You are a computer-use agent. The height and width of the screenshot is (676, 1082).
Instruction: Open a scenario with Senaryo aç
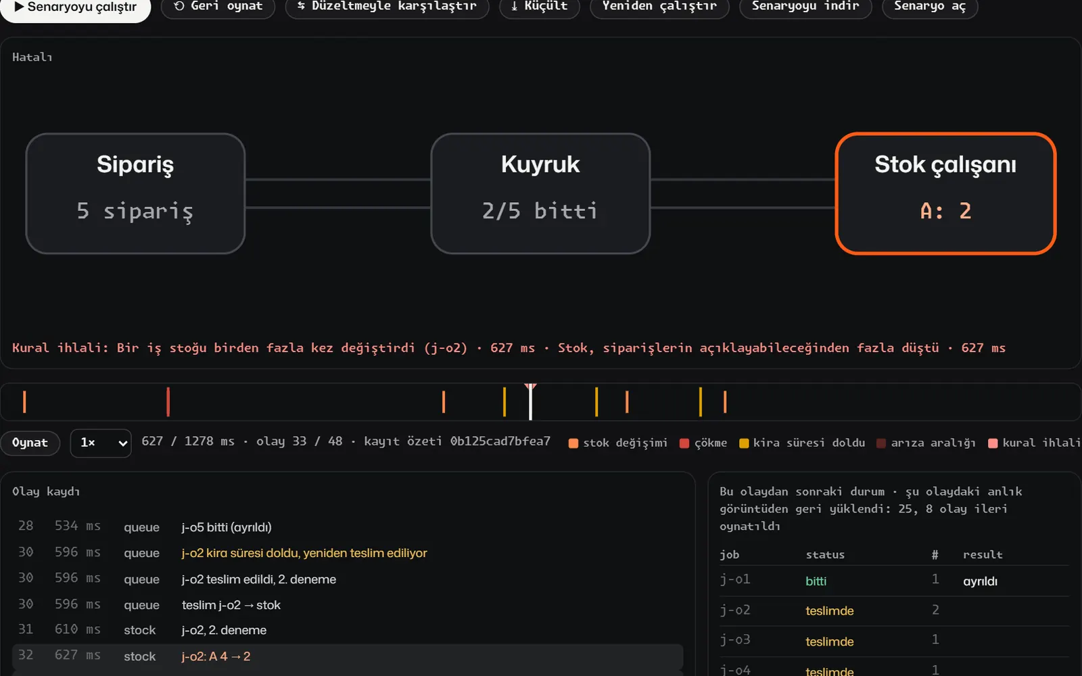tap(930, 7)
